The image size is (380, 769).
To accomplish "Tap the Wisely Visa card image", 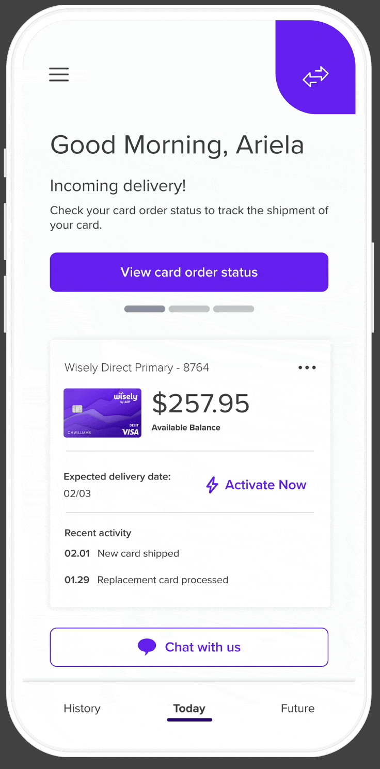I will tap(102, 413).
